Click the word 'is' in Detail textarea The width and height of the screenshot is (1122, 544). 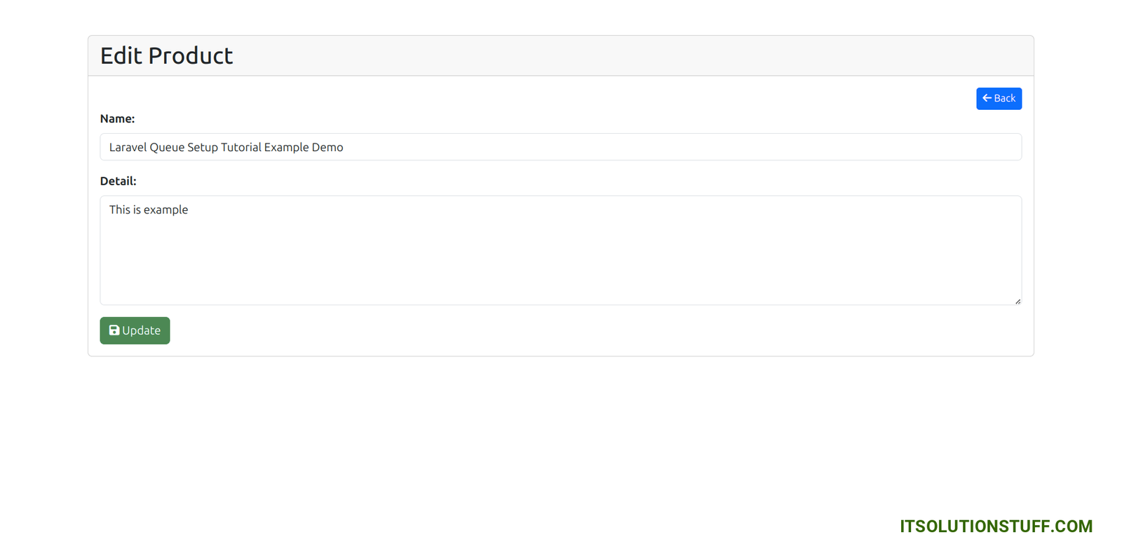tap(137, 210)
